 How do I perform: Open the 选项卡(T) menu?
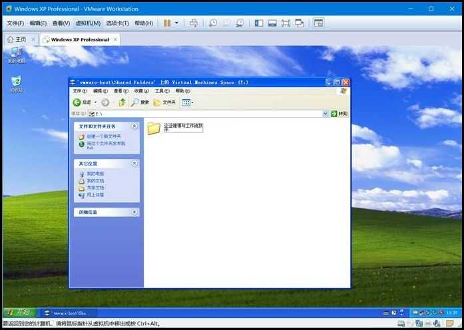(x=117, y=23)
